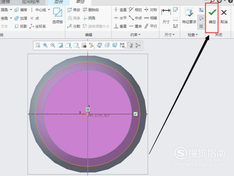Open the saved orientations dropdown
This screenshot has height=176, width=234.
(76, 45)
